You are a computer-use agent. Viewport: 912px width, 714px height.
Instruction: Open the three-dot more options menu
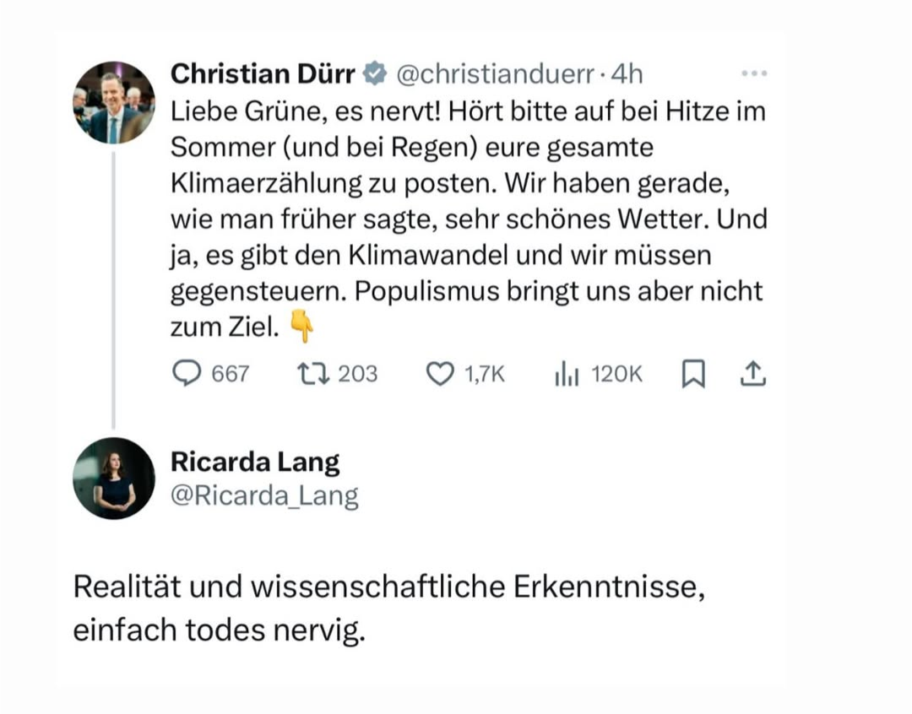click(x=753, y=74)
